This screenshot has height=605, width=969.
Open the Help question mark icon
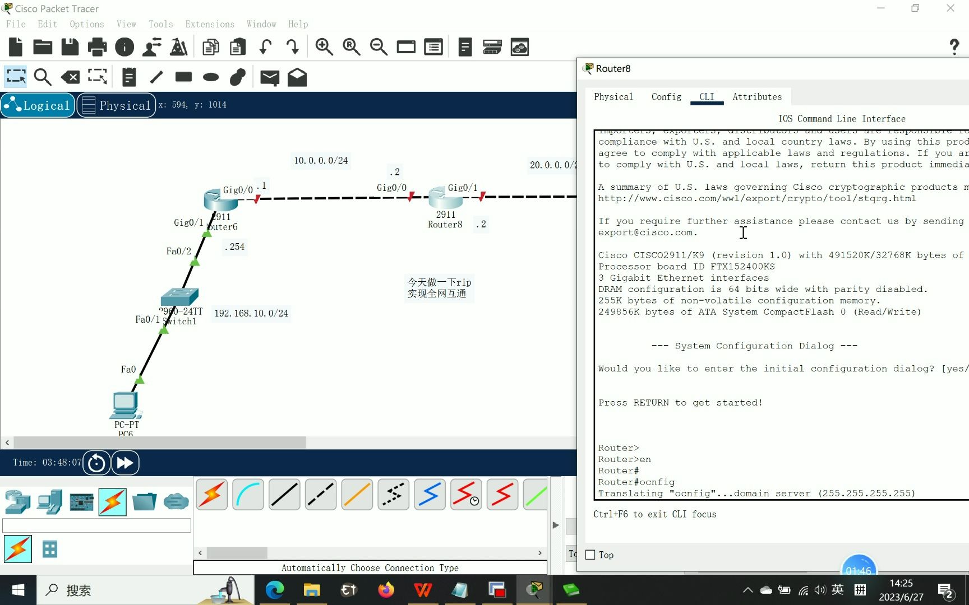(x=954, y=47)
